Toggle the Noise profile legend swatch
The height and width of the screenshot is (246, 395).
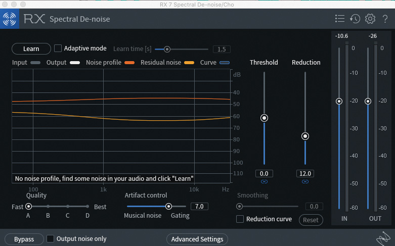(129, 63)
